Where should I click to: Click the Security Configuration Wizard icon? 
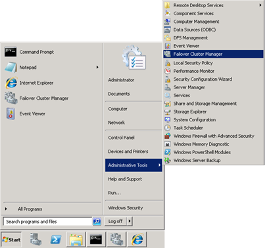168,79
